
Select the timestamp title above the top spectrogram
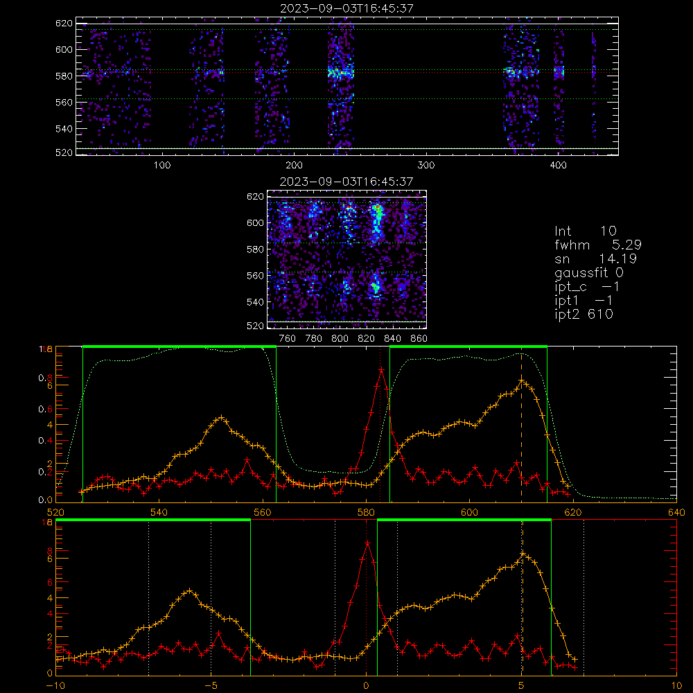coord(346,8)
